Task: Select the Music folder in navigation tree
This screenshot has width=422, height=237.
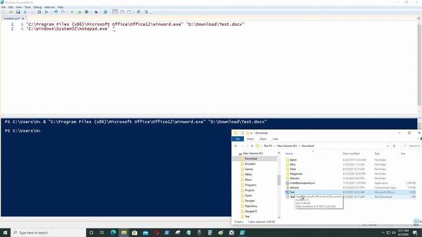Action: point(249,180)
